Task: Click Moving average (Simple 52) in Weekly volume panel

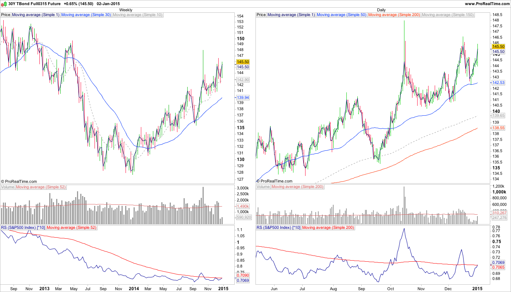Action: point(41,187)
